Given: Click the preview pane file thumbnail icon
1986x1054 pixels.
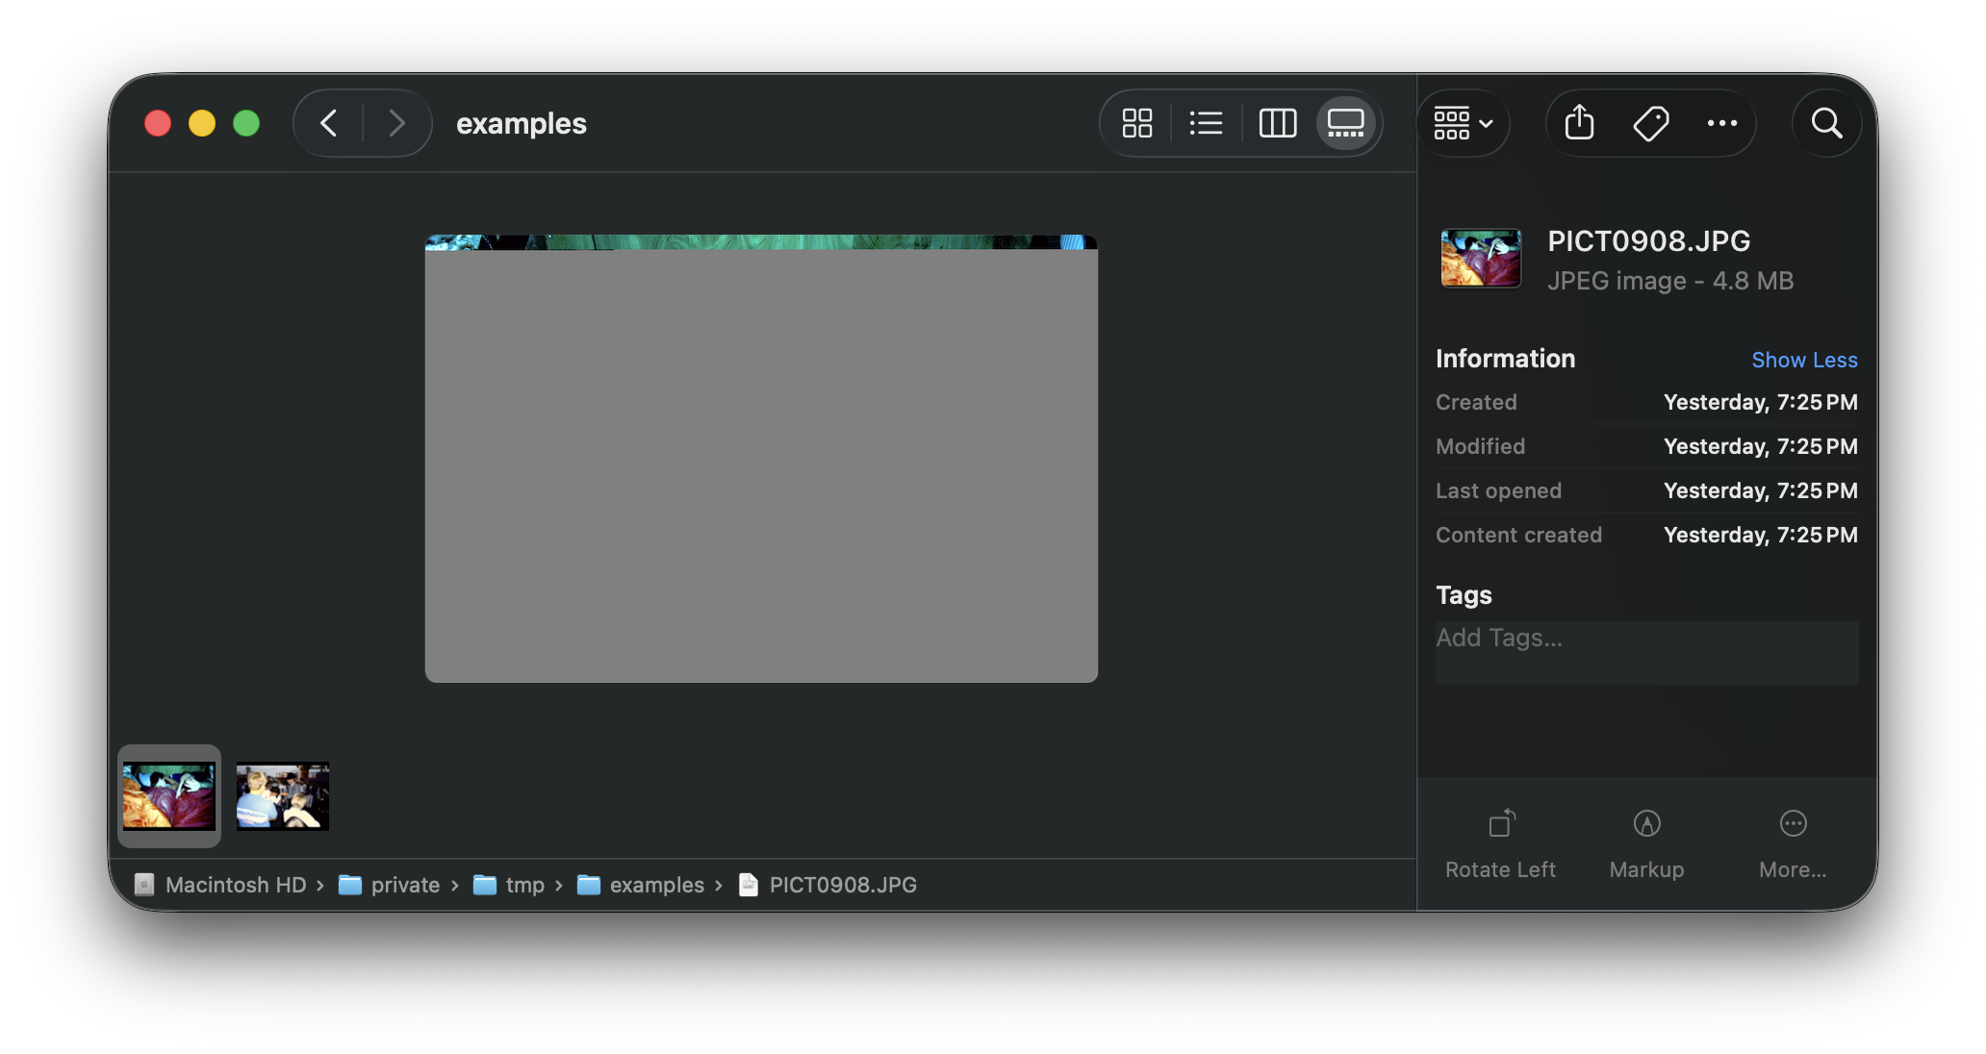Looking at the screenshot, I should coord(1481,258).
